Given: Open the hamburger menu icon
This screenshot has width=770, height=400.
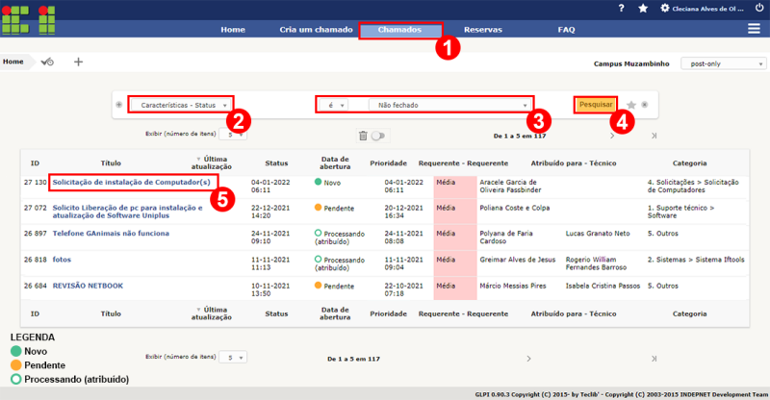Looking at the screenshot, I should (754, 29).
